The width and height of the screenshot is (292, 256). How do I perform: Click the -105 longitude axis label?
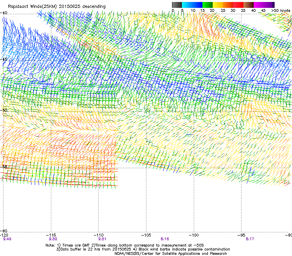[x=146, y=235]
